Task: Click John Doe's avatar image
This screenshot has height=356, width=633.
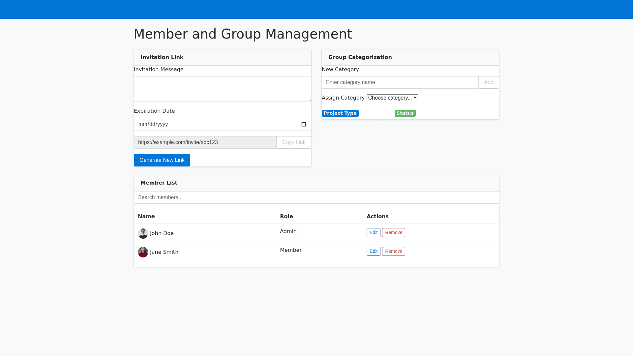Action: click(143, 233)
